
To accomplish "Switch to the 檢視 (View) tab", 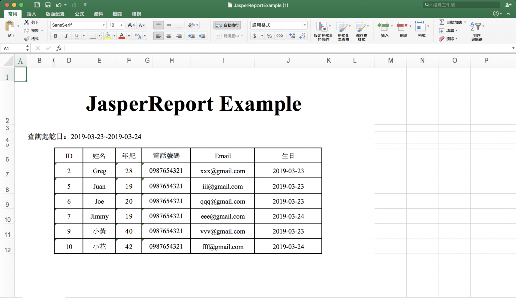I will pos(136,14).
